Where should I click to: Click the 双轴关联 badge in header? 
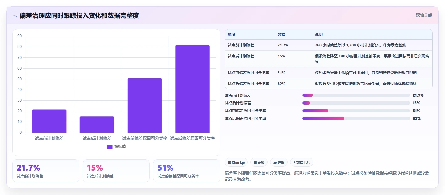[424, 15]
